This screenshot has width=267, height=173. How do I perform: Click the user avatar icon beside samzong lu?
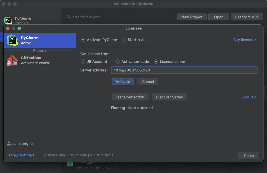click(x=9, y=143)
